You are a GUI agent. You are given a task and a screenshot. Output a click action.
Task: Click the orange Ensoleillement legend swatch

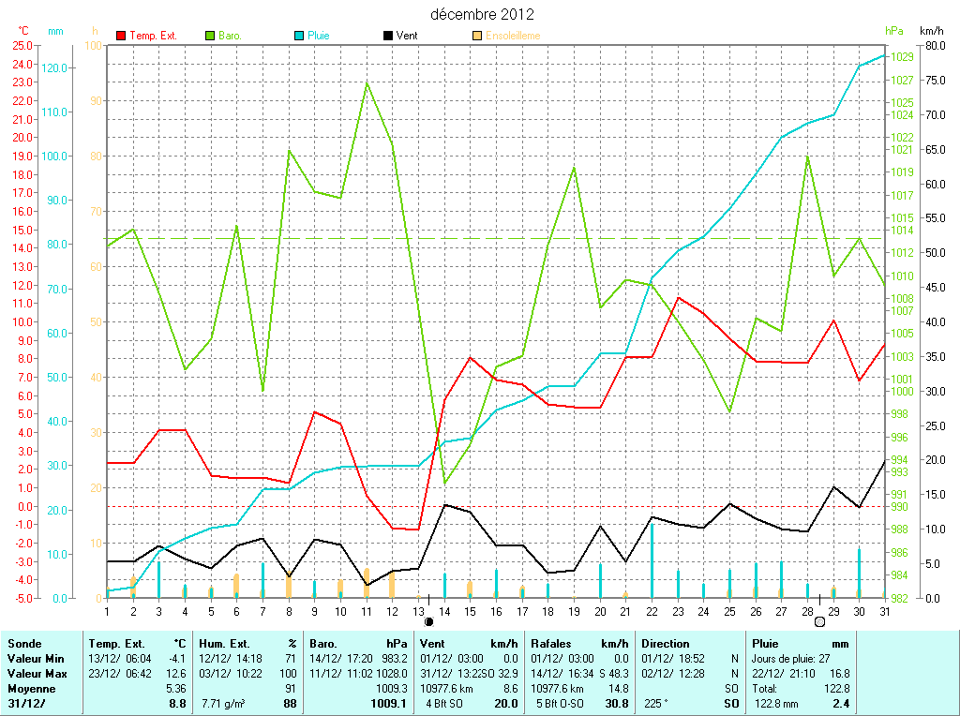pyautogui.click(x=477, y=36)
